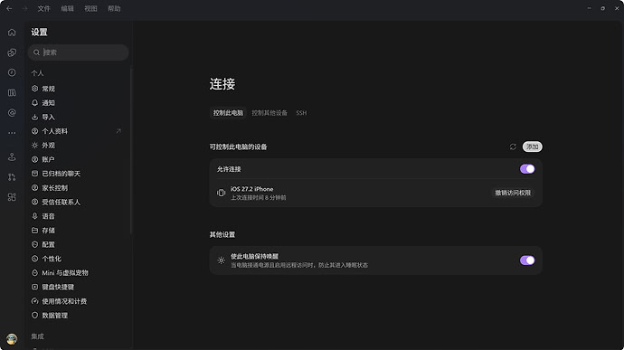Click the settings sidebar scrollbar

click(131, 150)
